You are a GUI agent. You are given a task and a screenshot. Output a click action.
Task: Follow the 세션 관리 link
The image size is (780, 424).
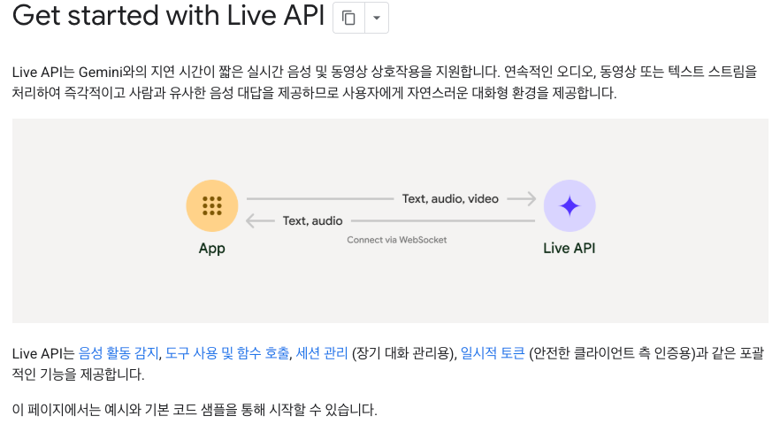pos(322,353)
